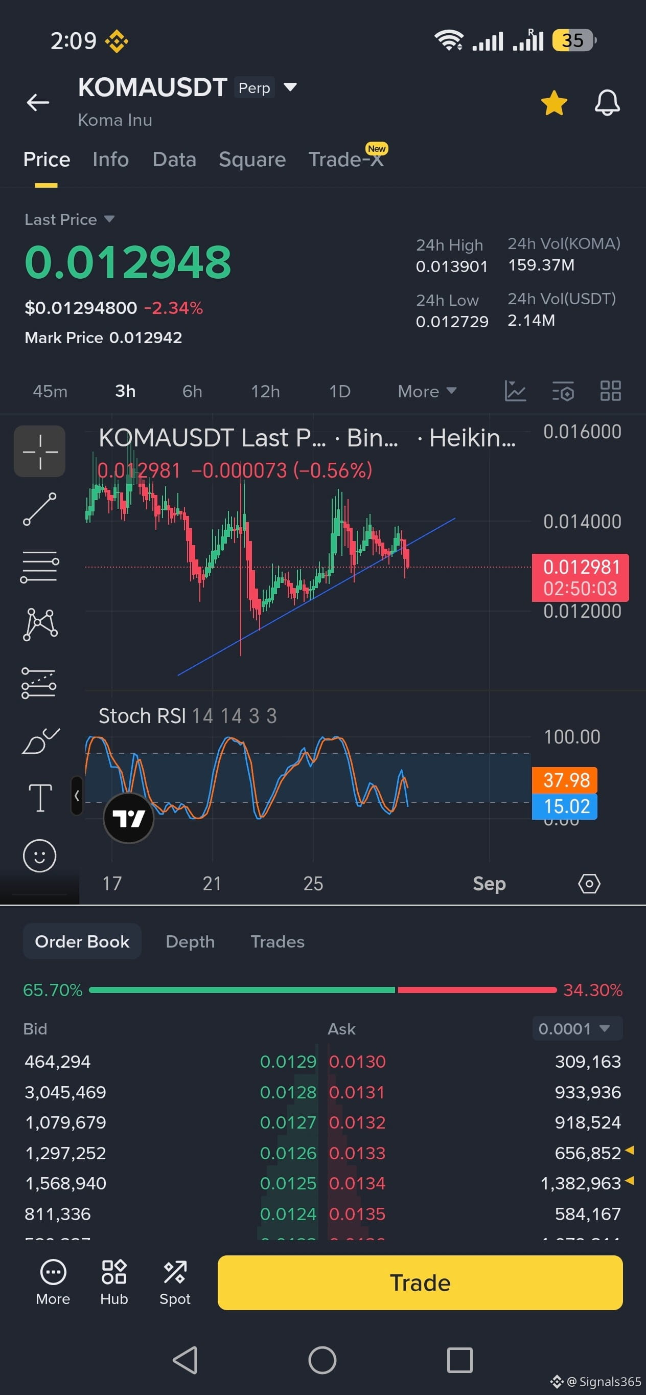Click the bid/ask ratio progress bar
The image size is (646, 1395).
click(322, 990)
